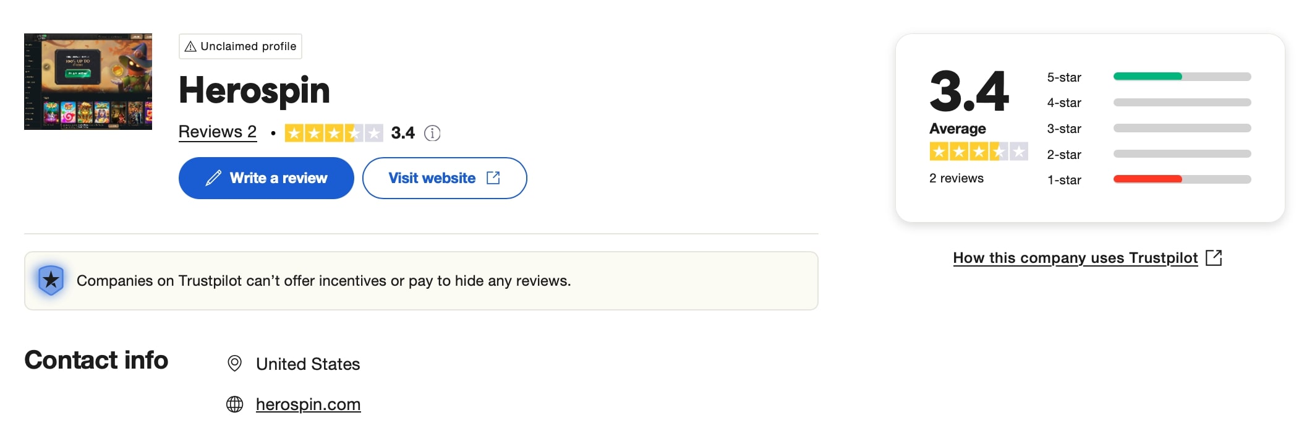1312x428 pixels.
Task: Click the pencil icon in Write a review
Action: [x=213, y=178]
